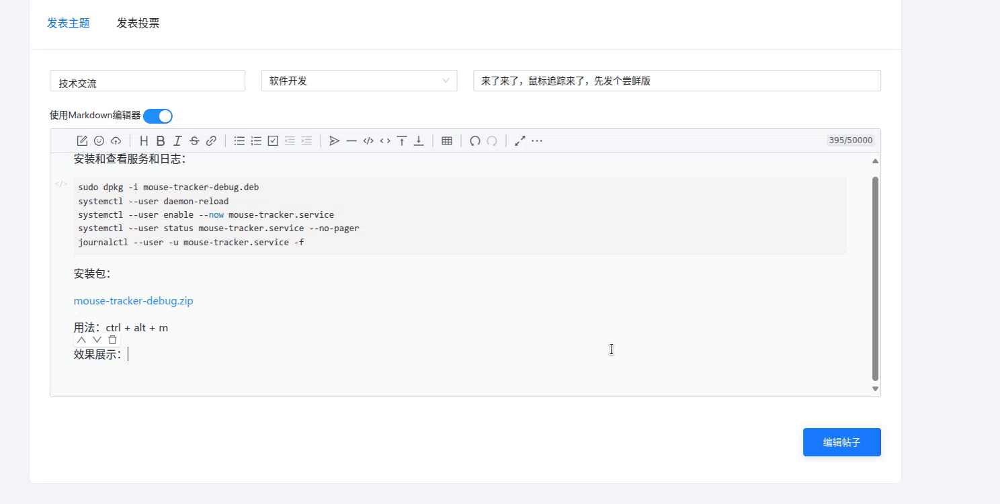1000x504 pixels.
Task: Insert a table
Action: click(447, 141)
